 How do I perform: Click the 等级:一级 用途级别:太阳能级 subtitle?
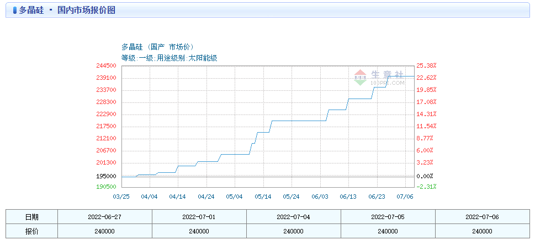[169, 58]
